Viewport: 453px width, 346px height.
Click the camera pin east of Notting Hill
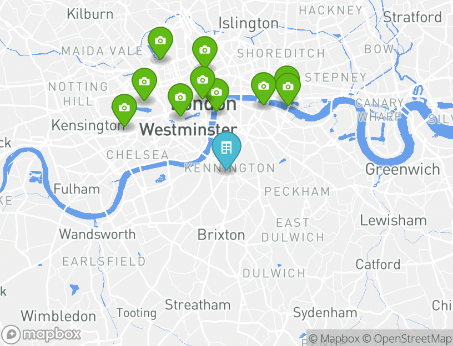click(x=144, y=84)
